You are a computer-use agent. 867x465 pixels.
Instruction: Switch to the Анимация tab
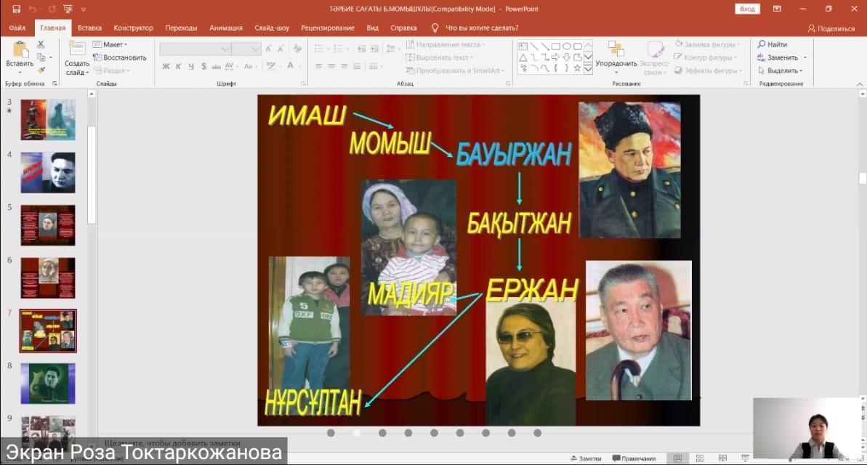(x=226, y=28)
